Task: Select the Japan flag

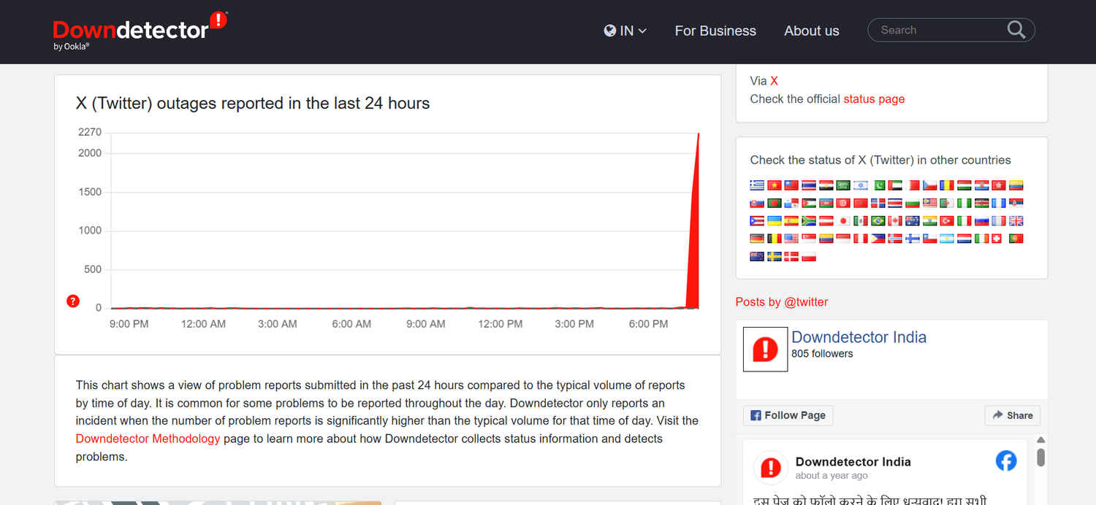Action: tap(843, 220)
